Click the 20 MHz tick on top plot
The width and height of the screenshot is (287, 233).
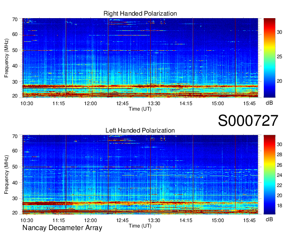click(15, 96)
